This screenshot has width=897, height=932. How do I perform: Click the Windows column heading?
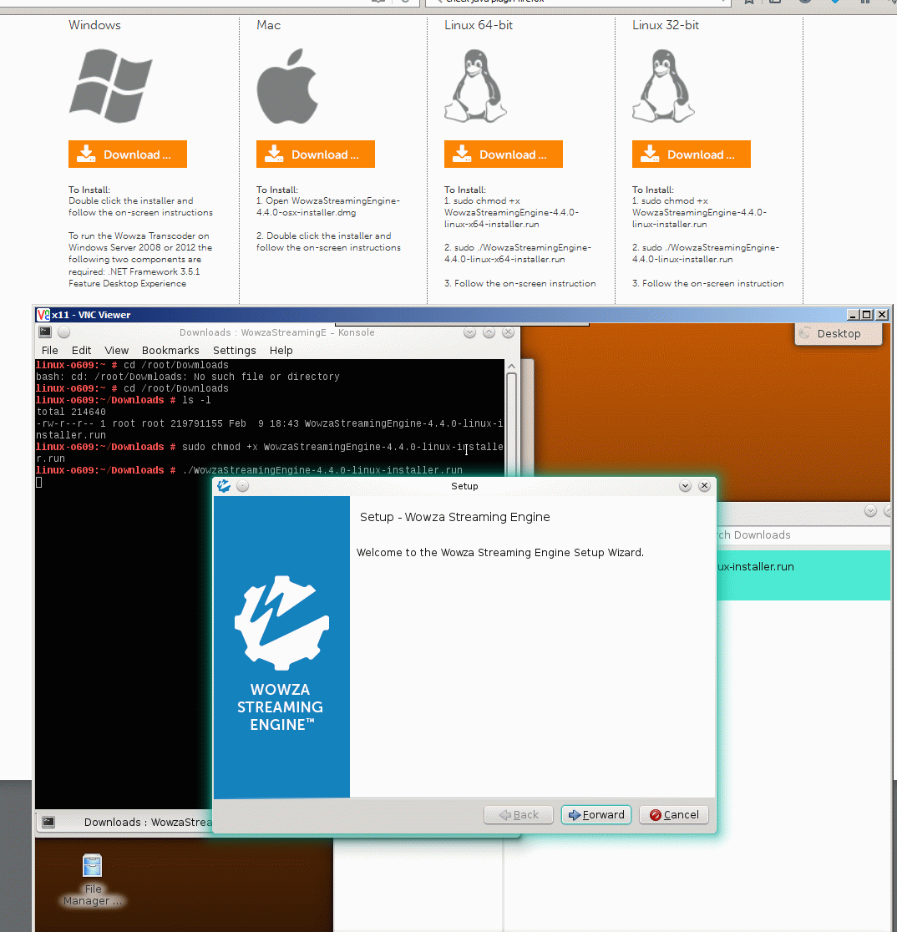94,25
